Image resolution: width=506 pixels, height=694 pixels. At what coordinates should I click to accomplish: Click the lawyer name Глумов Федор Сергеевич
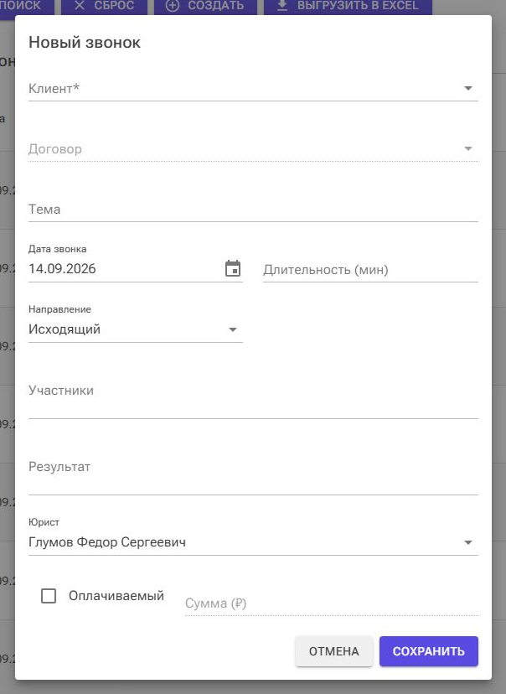pyautogui.click(x=107, y=542)
